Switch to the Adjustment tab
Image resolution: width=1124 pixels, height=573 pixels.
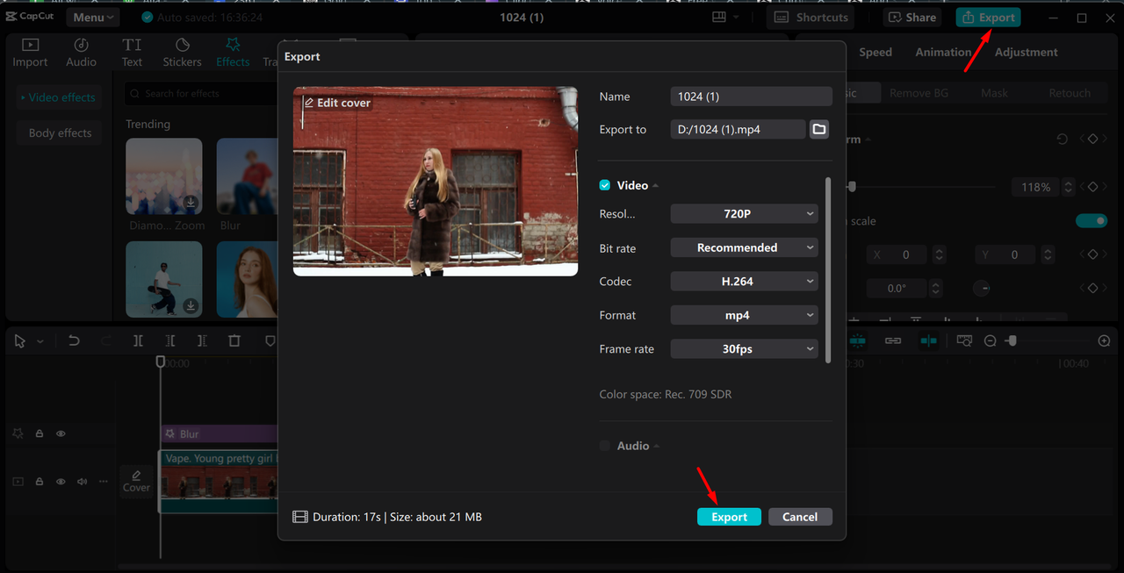click(x=1026, y=52)
